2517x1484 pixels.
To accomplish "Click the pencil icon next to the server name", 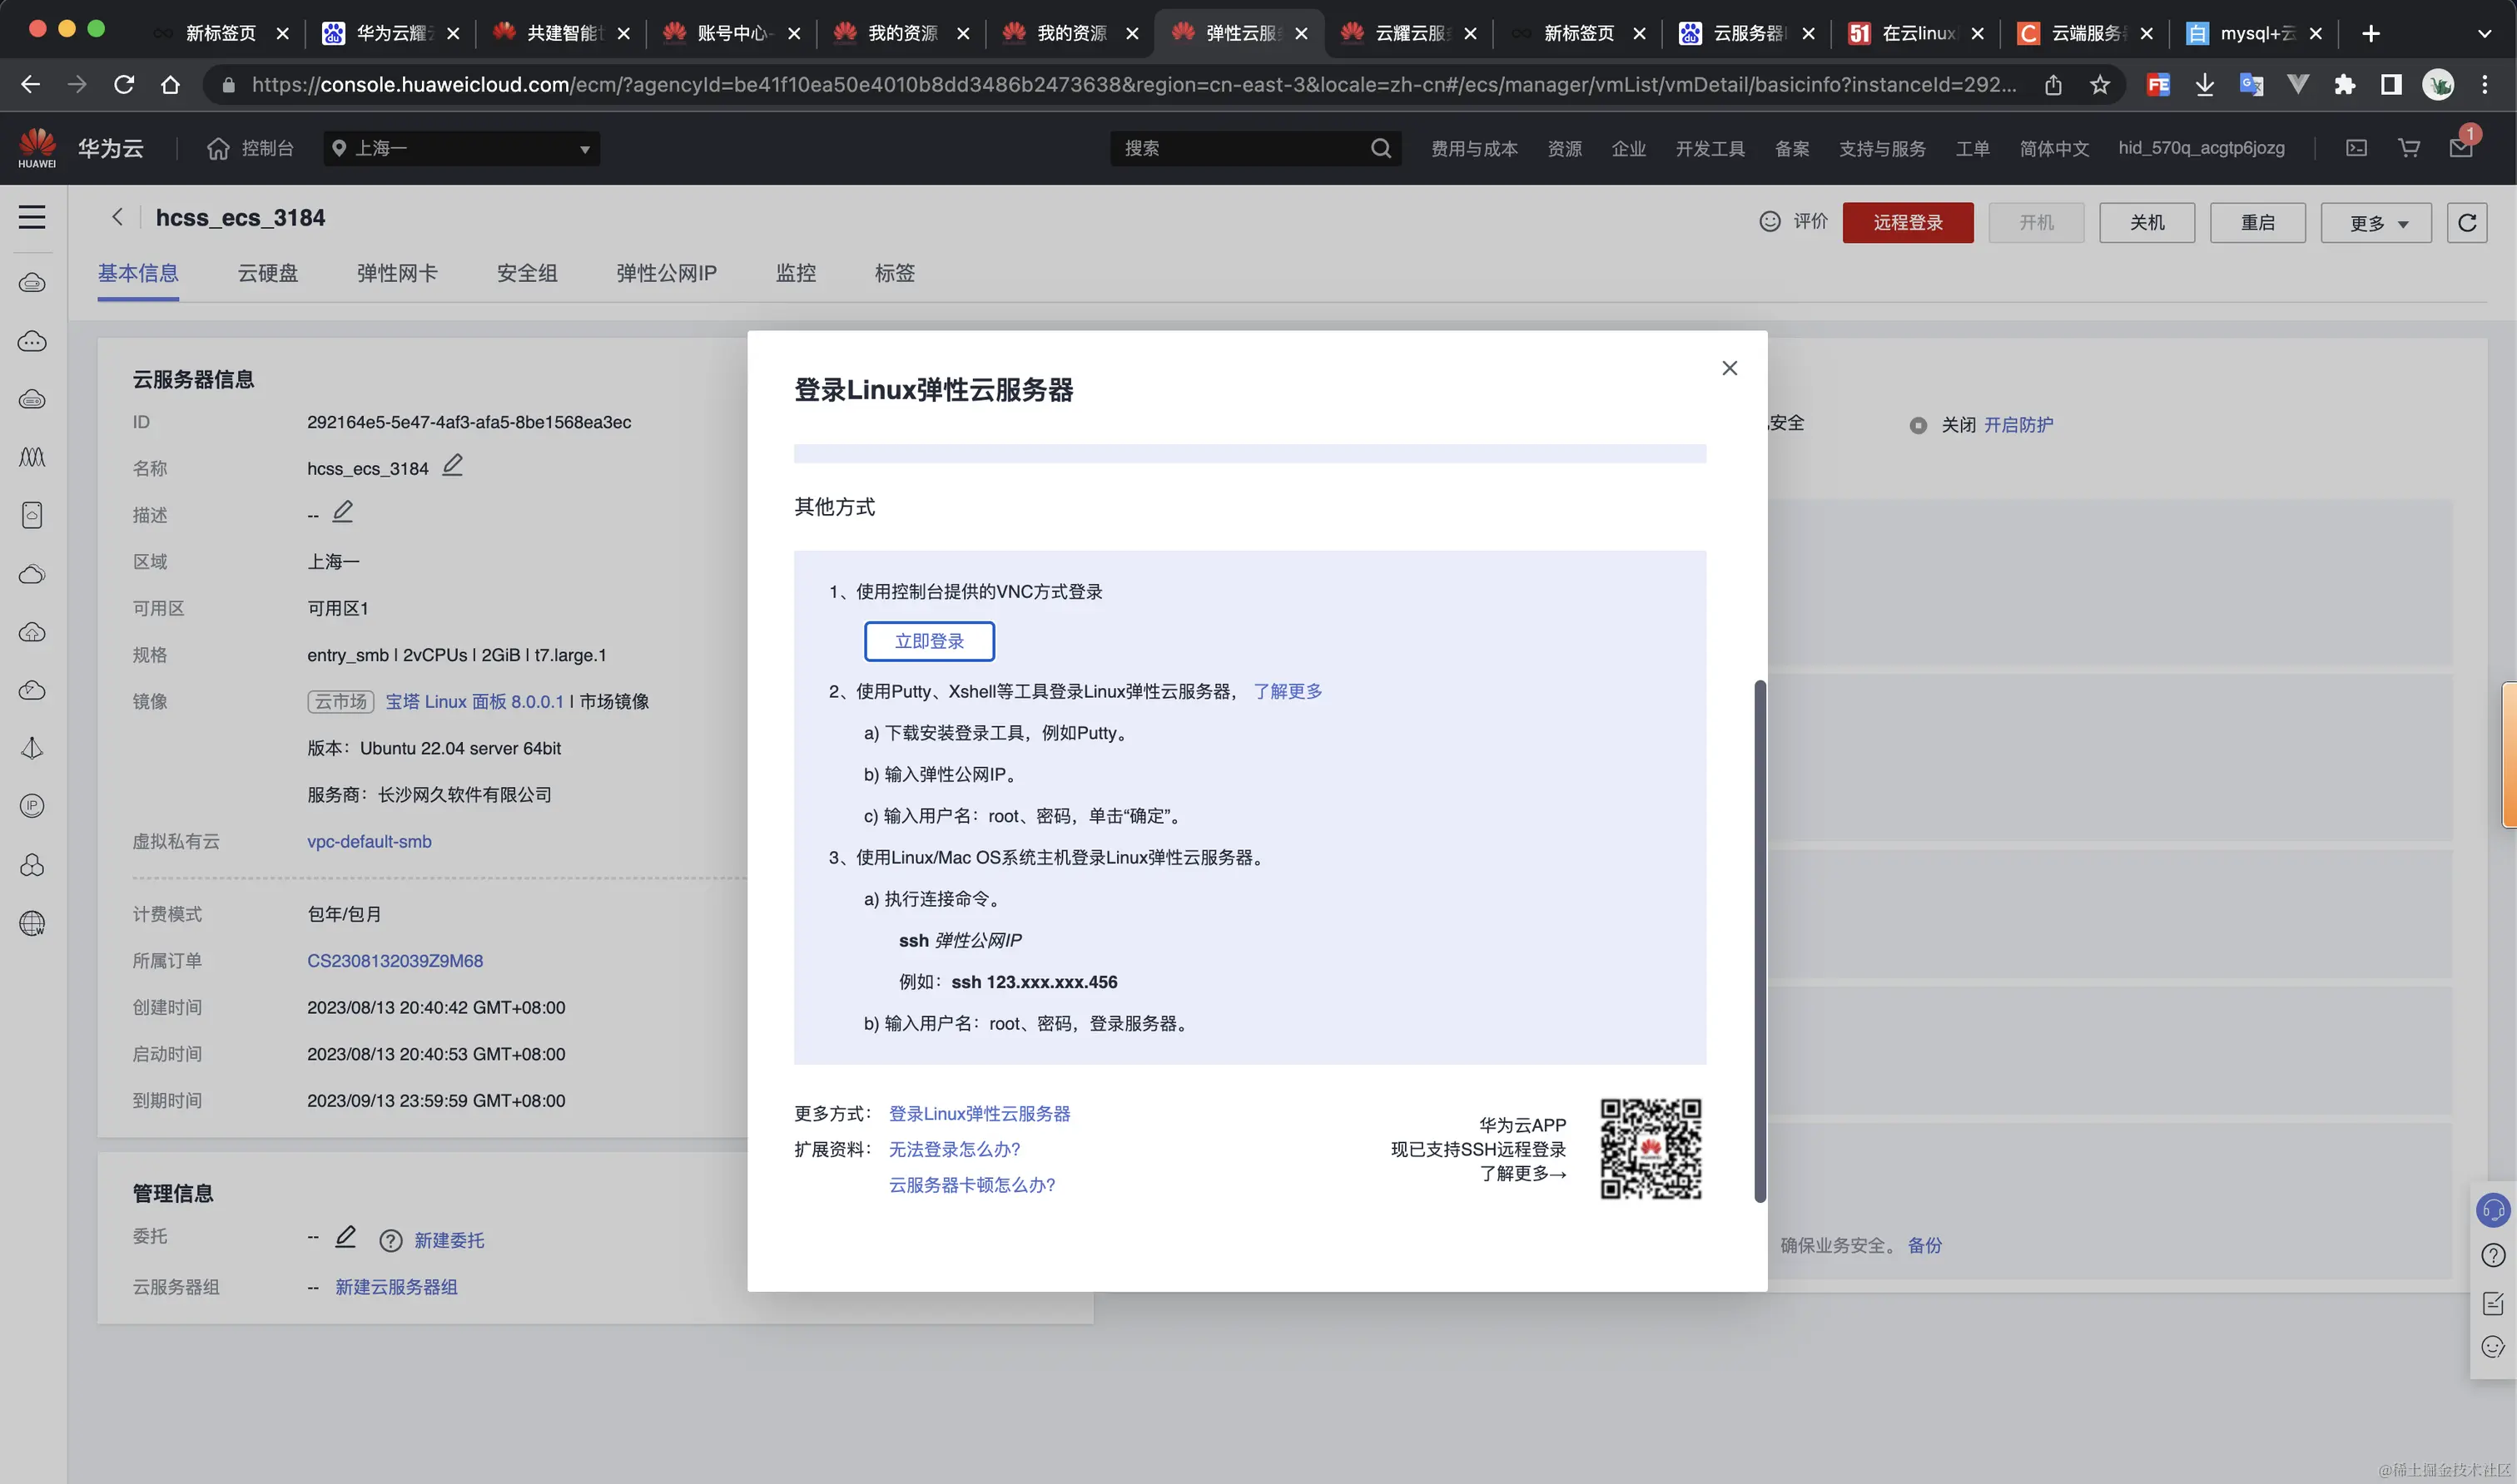I will 452,465.
